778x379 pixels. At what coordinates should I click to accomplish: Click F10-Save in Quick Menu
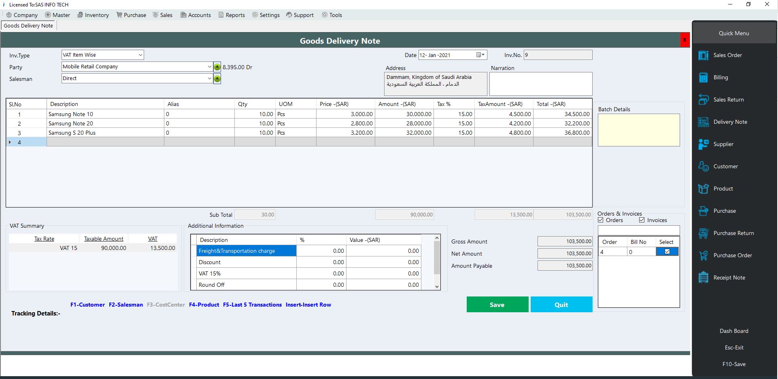734,364
